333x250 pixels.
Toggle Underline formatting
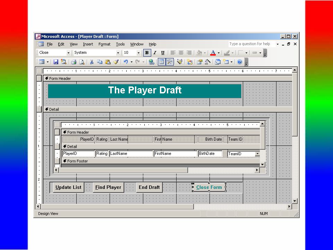pos(163,53)
